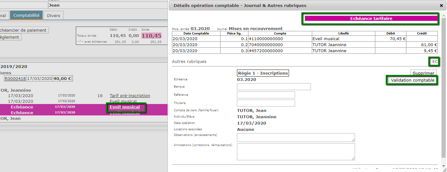This screenshot has width=447, height=172.
Task: Open the Tarif pré-inscription link
Action: 130,96
